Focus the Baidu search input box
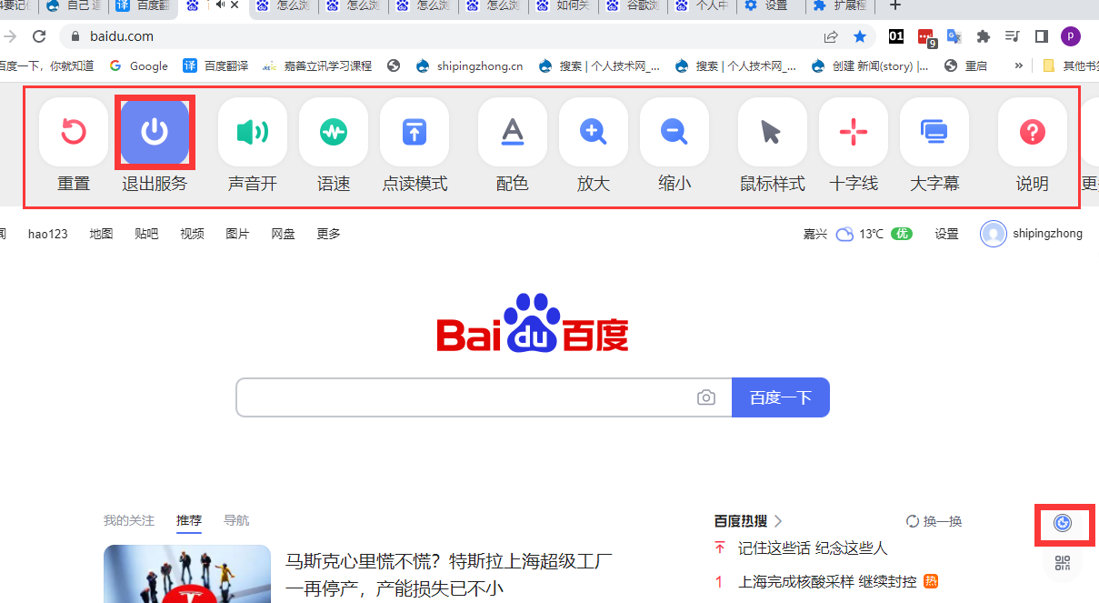 (x=464, y=397)
